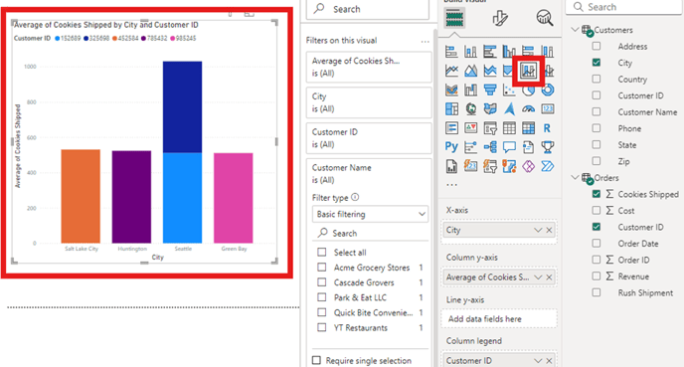
Task: Tick Select all in Customer Name filter
Action: 322,252
